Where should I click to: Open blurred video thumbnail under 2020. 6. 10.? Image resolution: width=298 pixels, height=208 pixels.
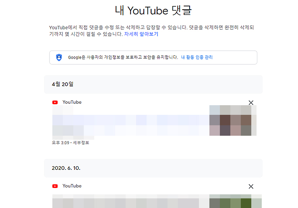point(236,201)
